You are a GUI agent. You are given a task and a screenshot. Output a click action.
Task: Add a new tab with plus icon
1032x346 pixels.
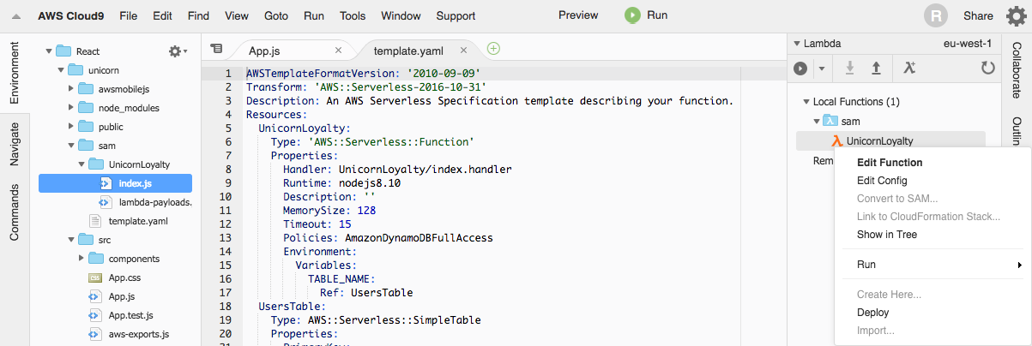[493, 49]
